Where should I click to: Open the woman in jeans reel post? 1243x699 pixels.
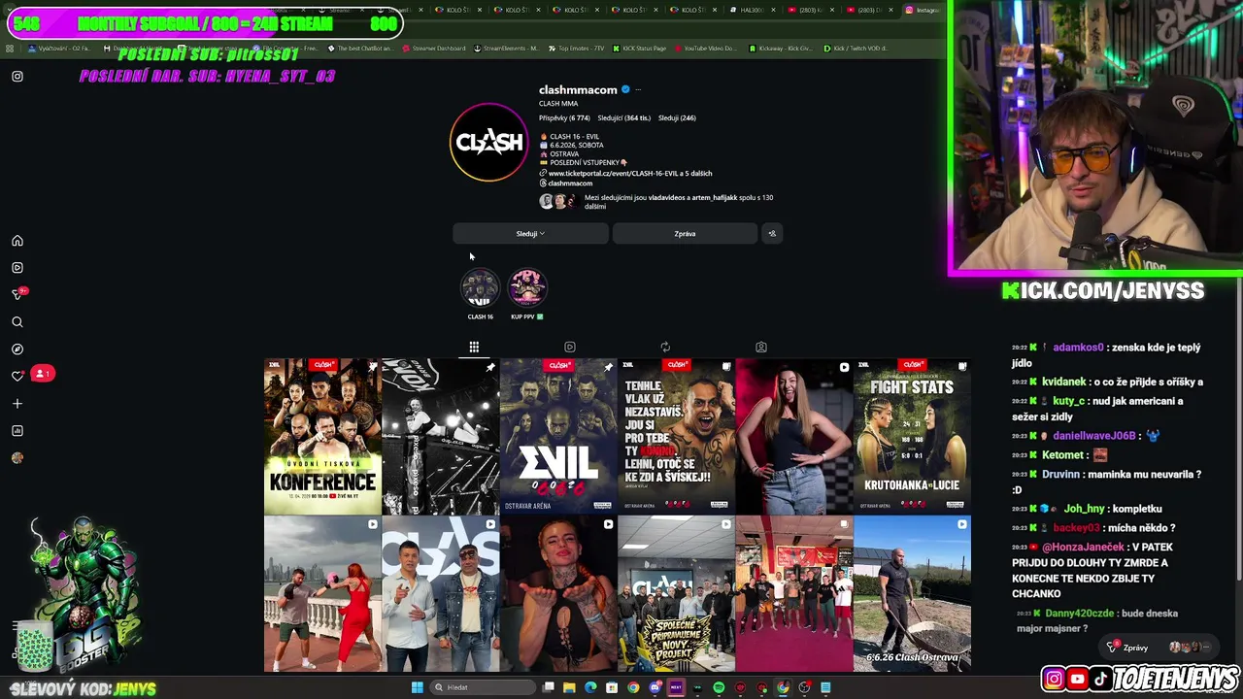point(794,436)
